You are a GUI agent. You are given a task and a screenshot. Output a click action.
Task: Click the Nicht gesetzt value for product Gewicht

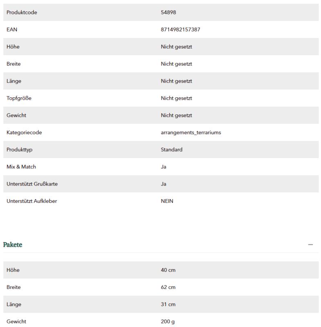pos(176,115)
